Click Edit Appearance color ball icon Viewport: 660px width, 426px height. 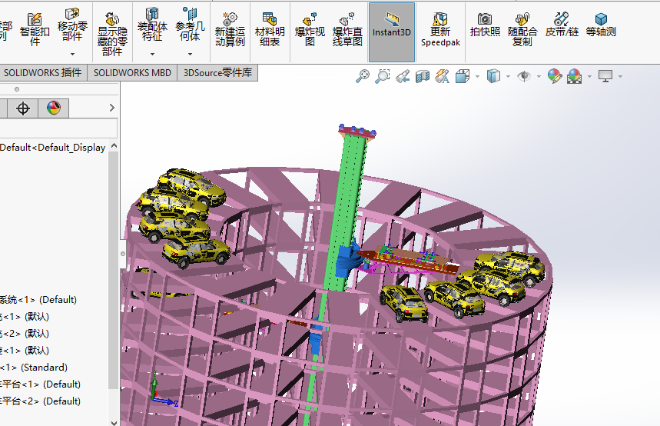pos(555,76)
